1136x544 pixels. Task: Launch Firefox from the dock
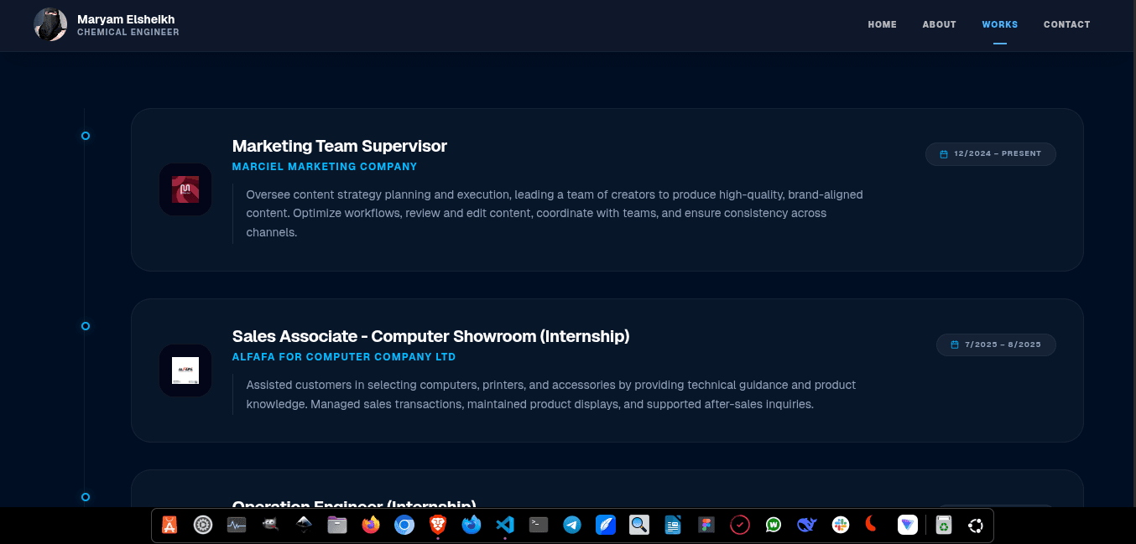click(x=371, y=526)
